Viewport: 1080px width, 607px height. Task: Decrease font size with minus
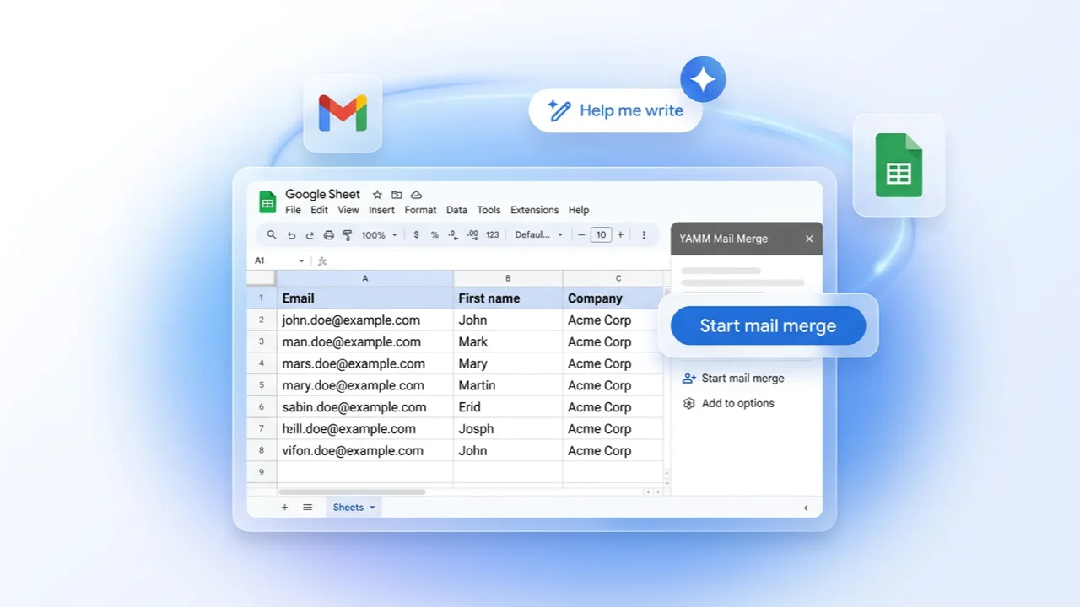coord(580,235)
